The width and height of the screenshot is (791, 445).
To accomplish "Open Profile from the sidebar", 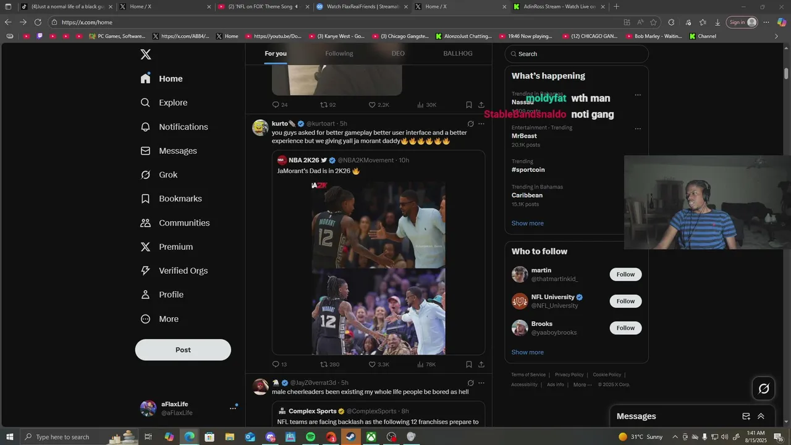I will [x=162, y=295].
